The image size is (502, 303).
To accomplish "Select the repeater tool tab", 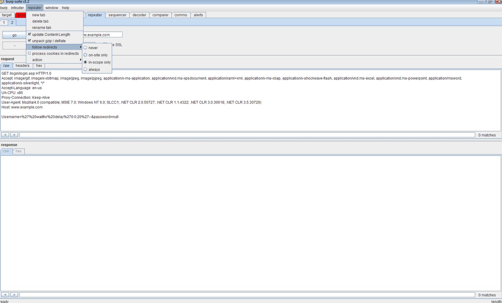I will (x=95, y=15).
